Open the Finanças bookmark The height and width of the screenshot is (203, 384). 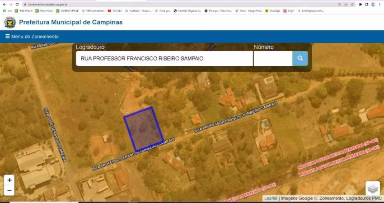pyautogui.click(x=218, y=11)
